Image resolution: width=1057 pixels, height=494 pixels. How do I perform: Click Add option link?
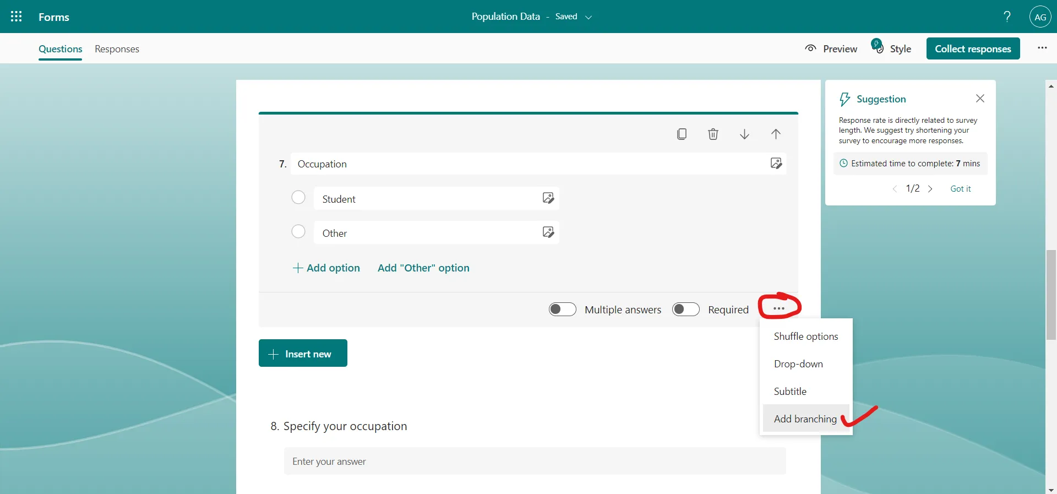[326, 268]
